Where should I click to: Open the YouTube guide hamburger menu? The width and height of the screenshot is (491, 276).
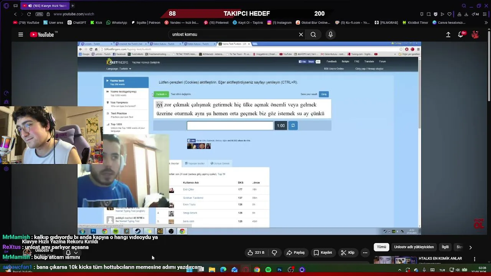click(x=21, y=34)
